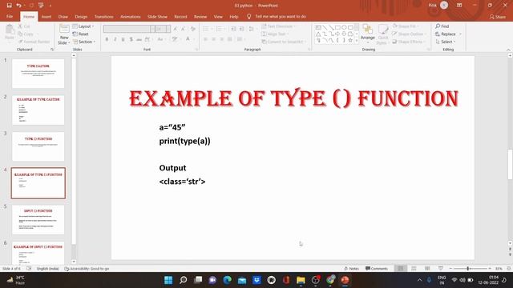Switch to the Transitions tab
Image resolution: width=513 pixels, height=288 pixels.
tap(103, 16)
